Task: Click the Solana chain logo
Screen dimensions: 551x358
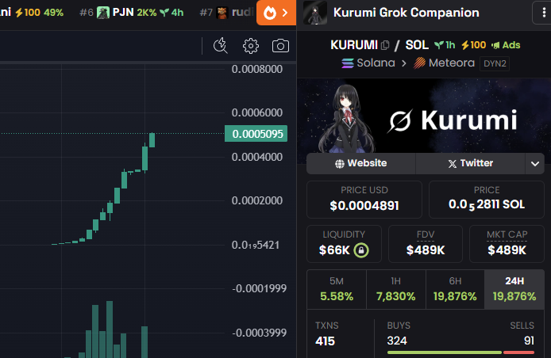Action: 347,63
